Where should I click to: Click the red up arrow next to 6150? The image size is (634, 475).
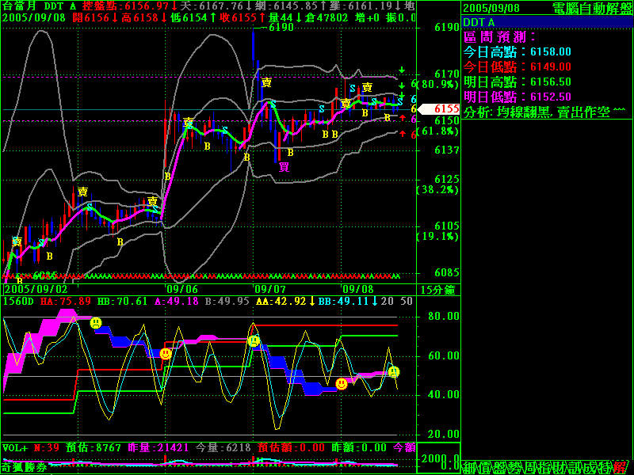(403, 118)
